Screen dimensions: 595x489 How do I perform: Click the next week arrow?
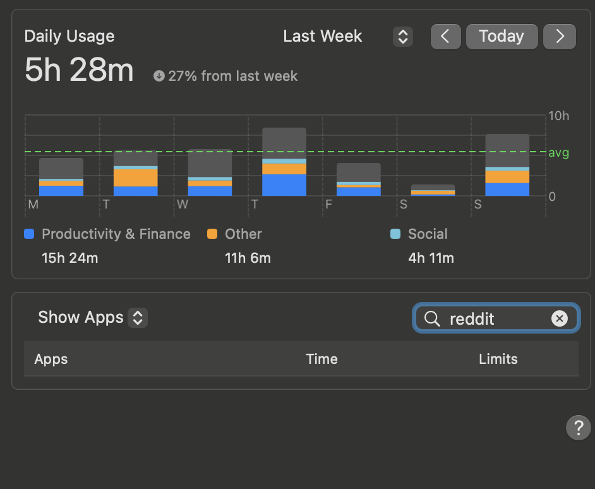560,36
